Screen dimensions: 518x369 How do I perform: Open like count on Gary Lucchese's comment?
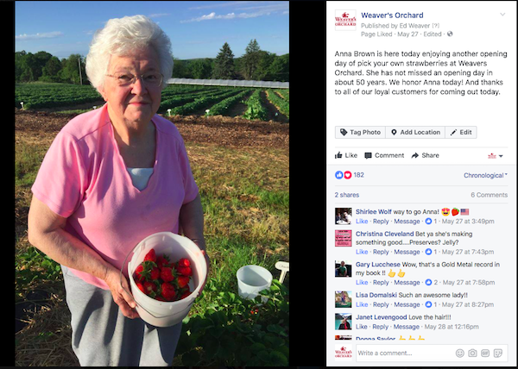click(x=432, y=282)
